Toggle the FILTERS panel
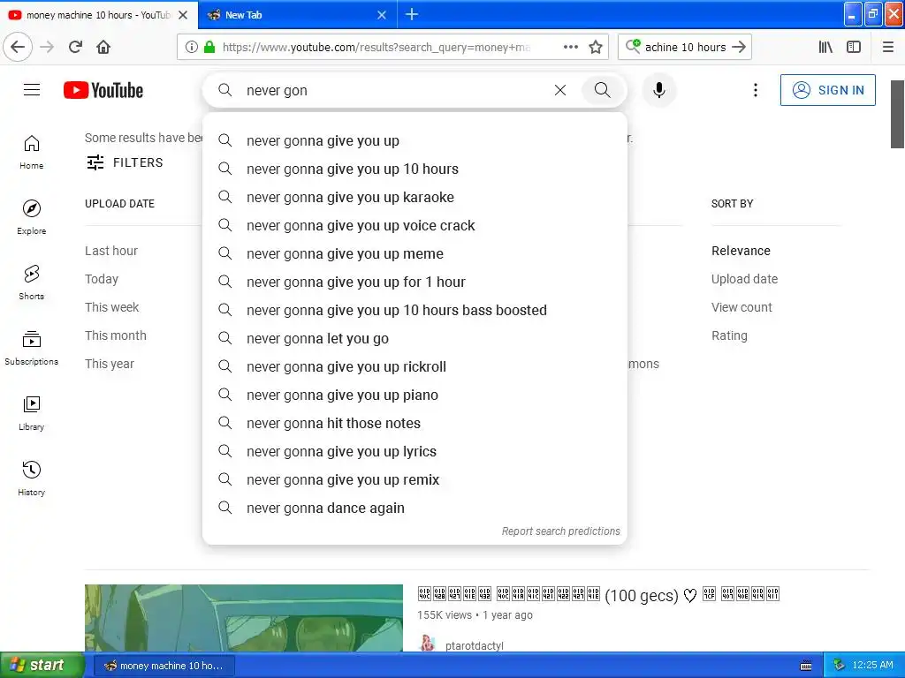The width and height of the screenshot is (905, 678). coord(125,162)
